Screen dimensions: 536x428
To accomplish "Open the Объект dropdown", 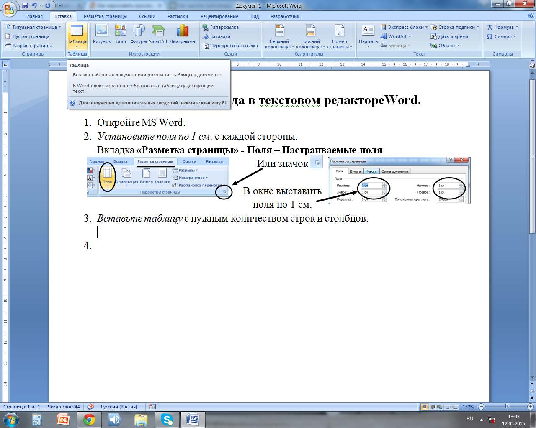I will click(x=445, y=46).
